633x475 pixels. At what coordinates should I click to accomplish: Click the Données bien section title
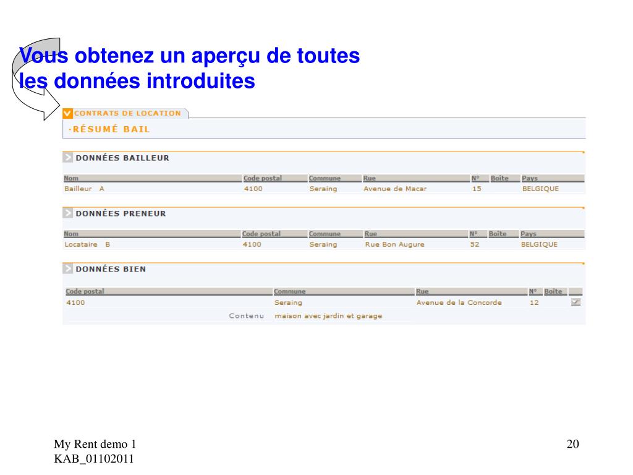[111, 269]
